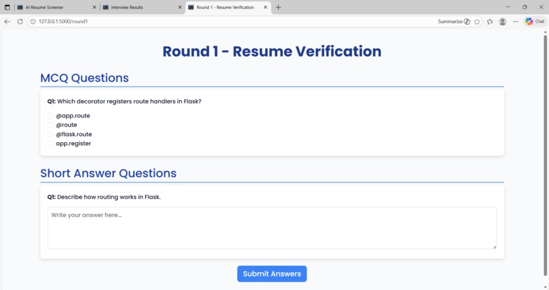Click the scrollbar down arrow
Viewport: 549px width, 290px height.
545,287
